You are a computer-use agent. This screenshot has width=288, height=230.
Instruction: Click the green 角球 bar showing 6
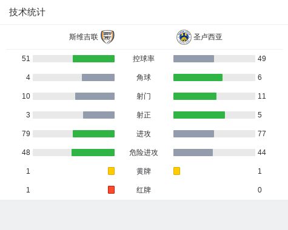click(198, 77)
